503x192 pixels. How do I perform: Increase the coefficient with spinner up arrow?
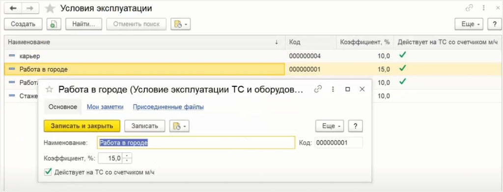(x=127, y=156)
